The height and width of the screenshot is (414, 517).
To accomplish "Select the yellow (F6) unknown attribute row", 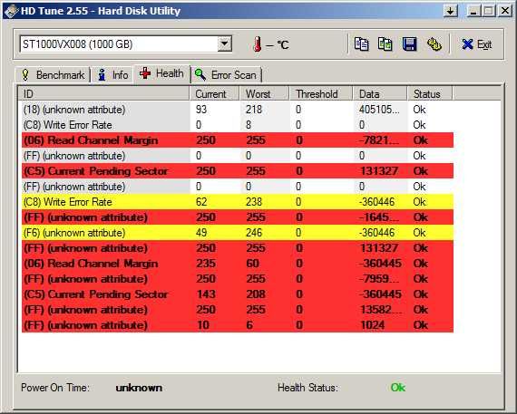I will pos(238,233).
